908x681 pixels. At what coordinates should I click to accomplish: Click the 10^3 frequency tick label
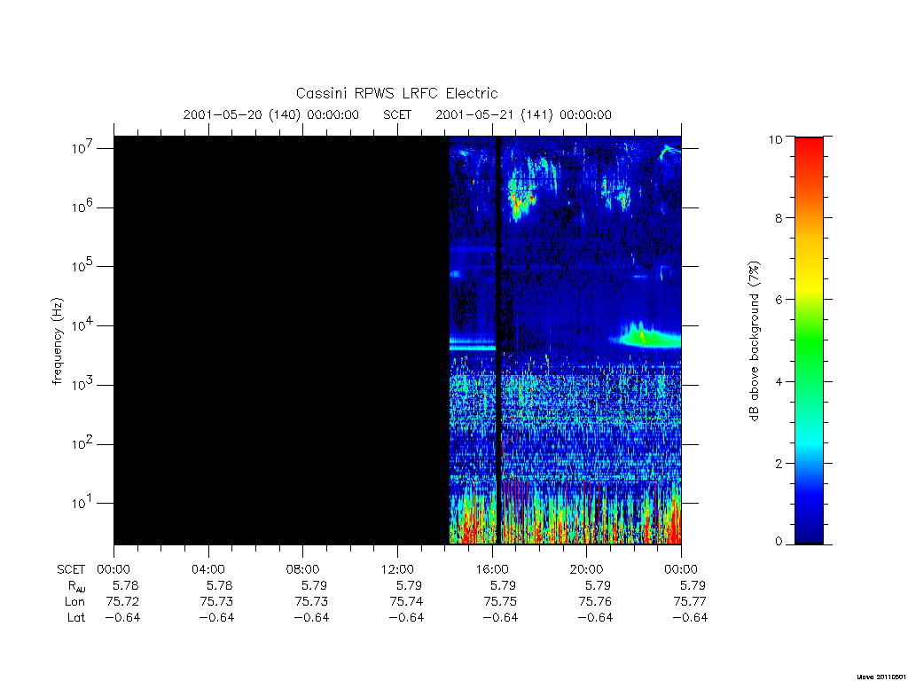pyautogui.click(x=83, y=384)
